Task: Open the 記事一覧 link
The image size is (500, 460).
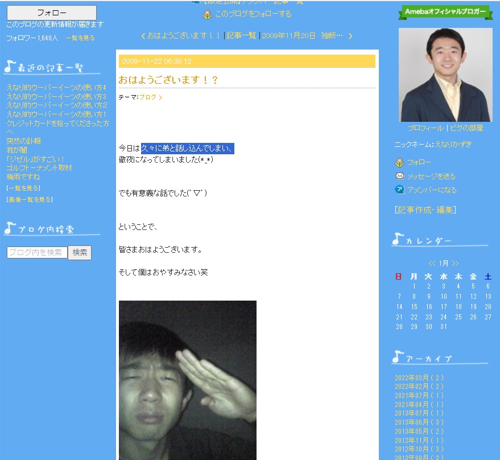Action: tap(241, 36)
